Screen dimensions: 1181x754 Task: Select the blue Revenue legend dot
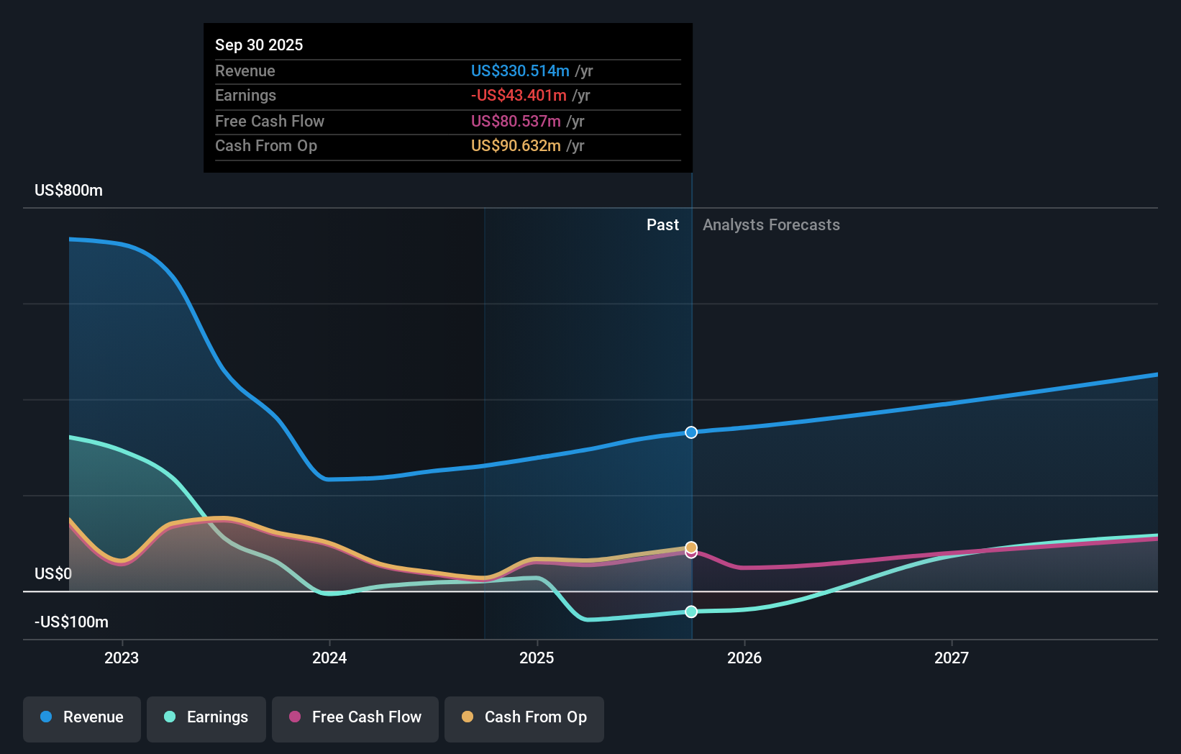tap(45, 717)
